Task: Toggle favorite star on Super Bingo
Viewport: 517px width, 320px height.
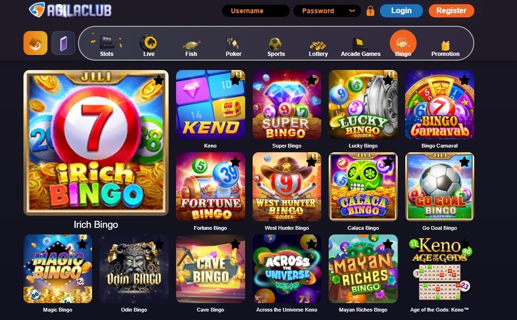Action: pos(311,80)
